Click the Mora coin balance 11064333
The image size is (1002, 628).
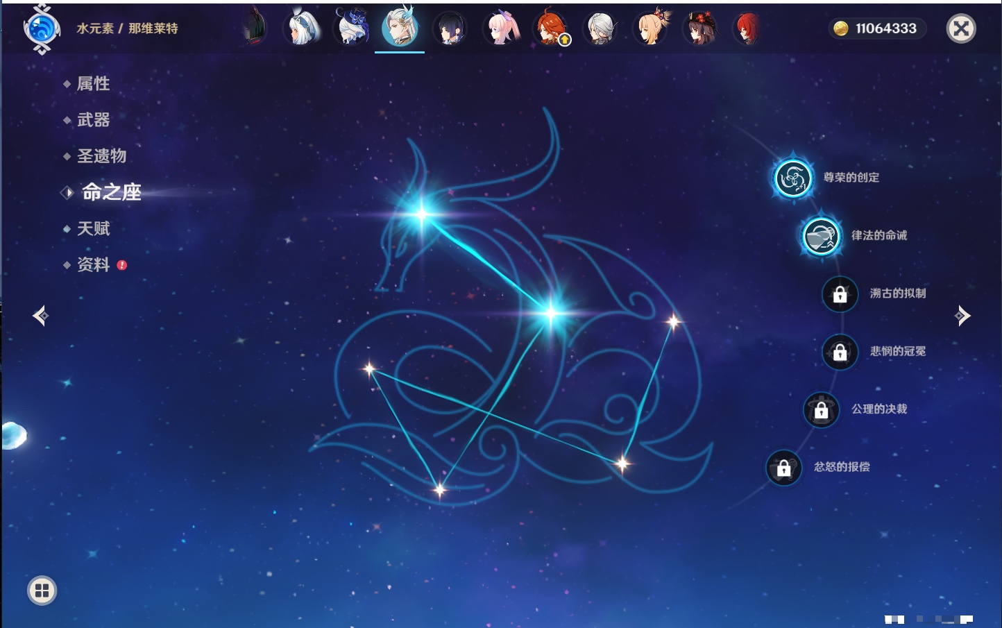coord(877,28)
